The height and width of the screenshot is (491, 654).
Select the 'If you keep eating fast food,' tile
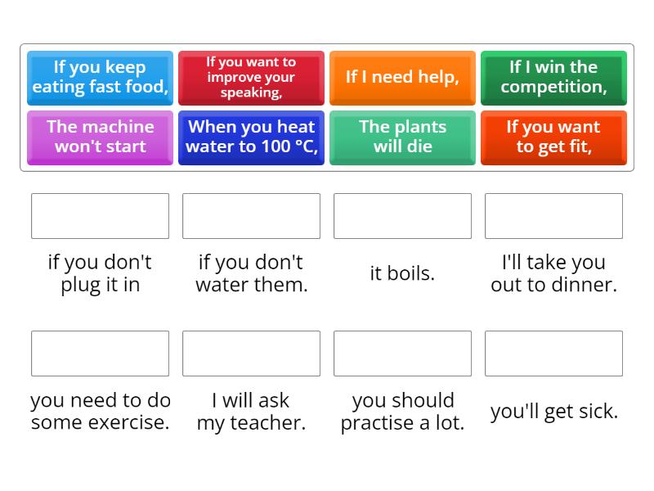[100, 78]
